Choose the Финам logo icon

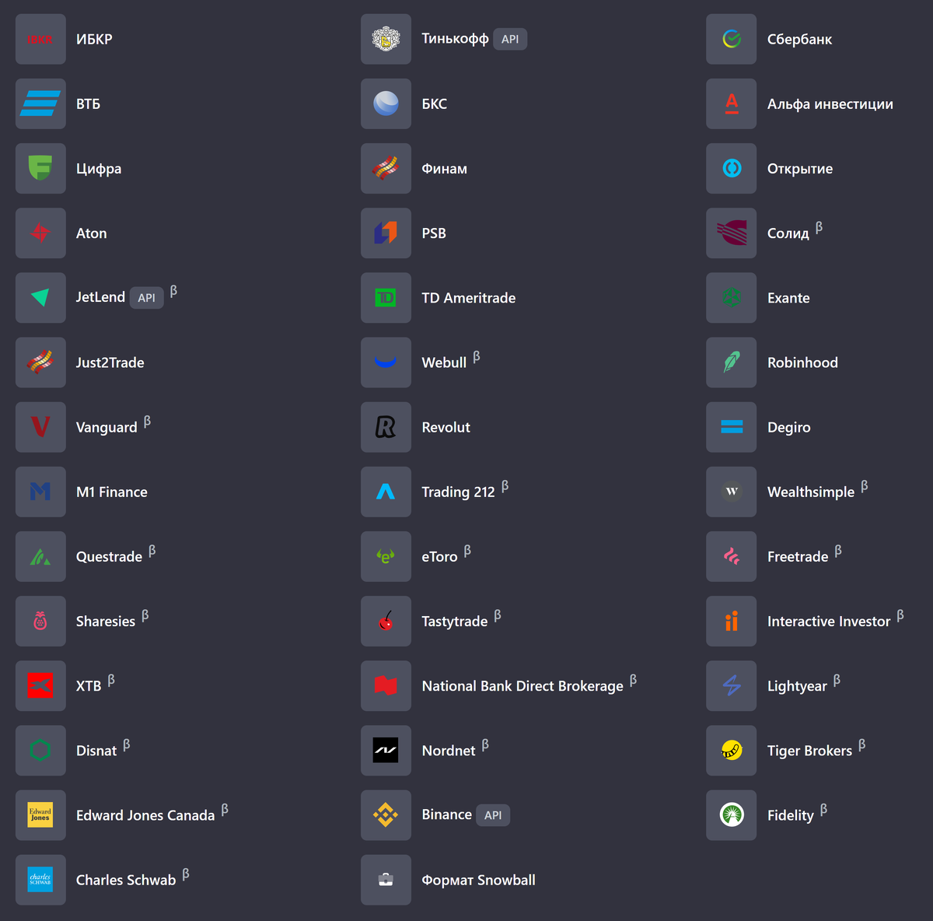(x=386, y=168)
